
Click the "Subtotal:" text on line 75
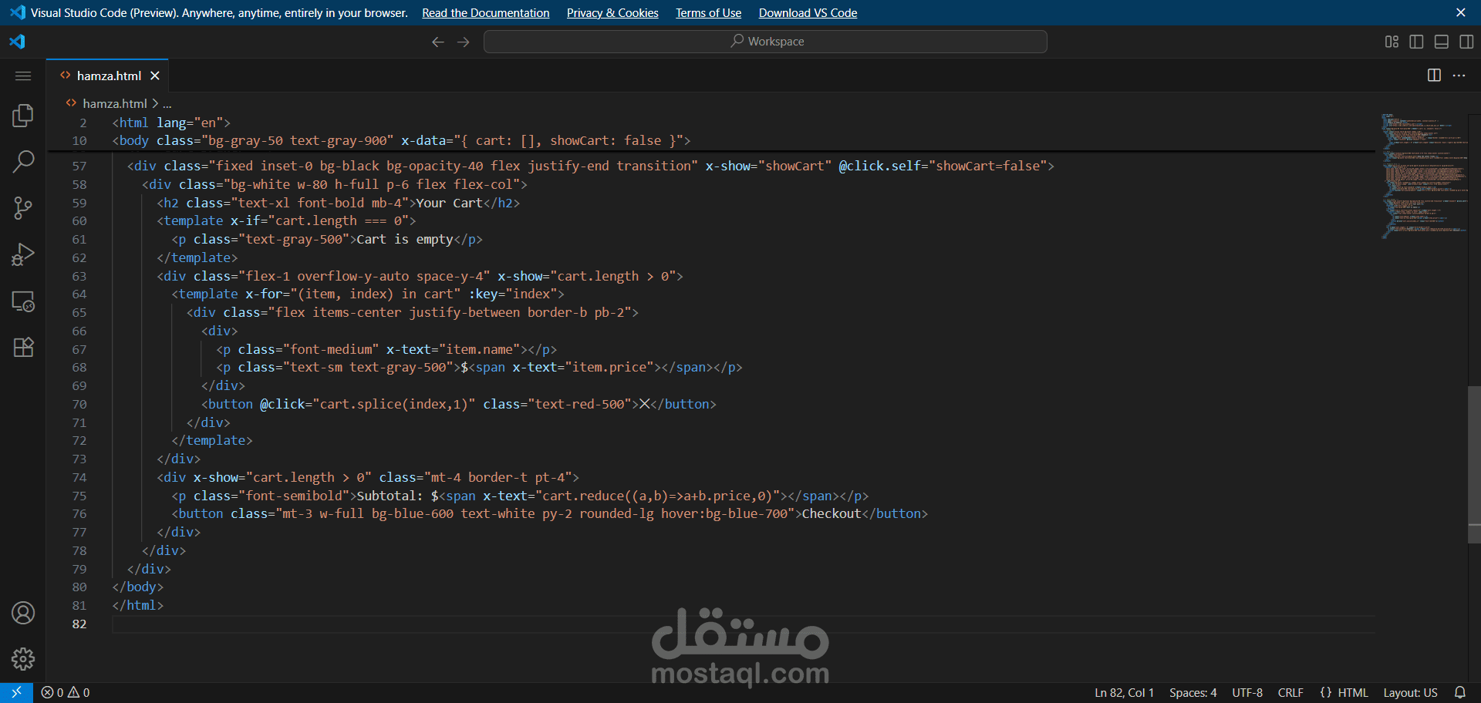[x=390, y=496]
